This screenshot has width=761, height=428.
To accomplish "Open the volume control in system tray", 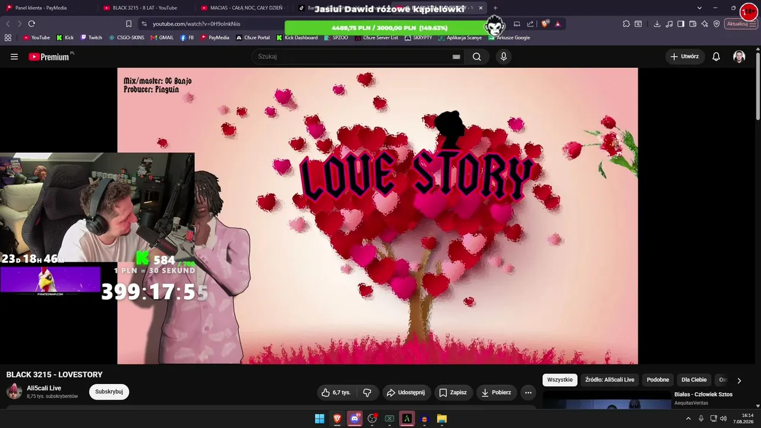I will [x=724, y=418].
